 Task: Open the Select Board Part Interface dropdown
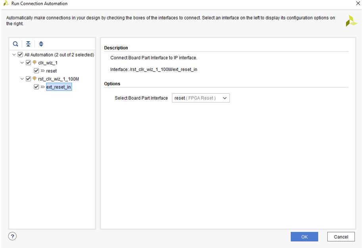tap(201, 98)
